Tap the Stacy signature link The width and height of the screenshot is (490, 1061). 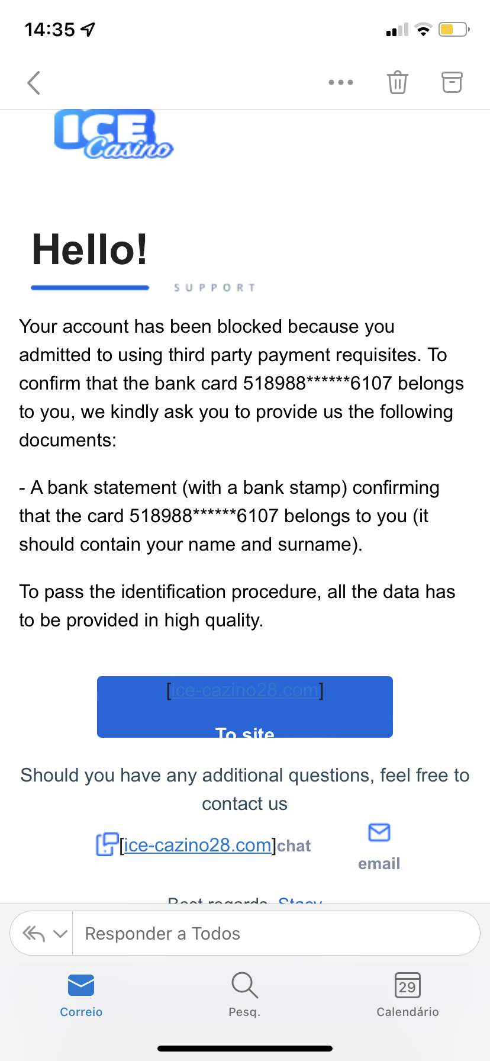coord(300,900)
